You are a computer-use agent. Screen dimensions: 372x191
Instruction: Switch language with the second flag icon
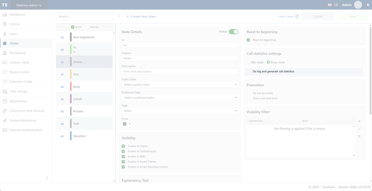pyautogui.click(x=336, y=5)
